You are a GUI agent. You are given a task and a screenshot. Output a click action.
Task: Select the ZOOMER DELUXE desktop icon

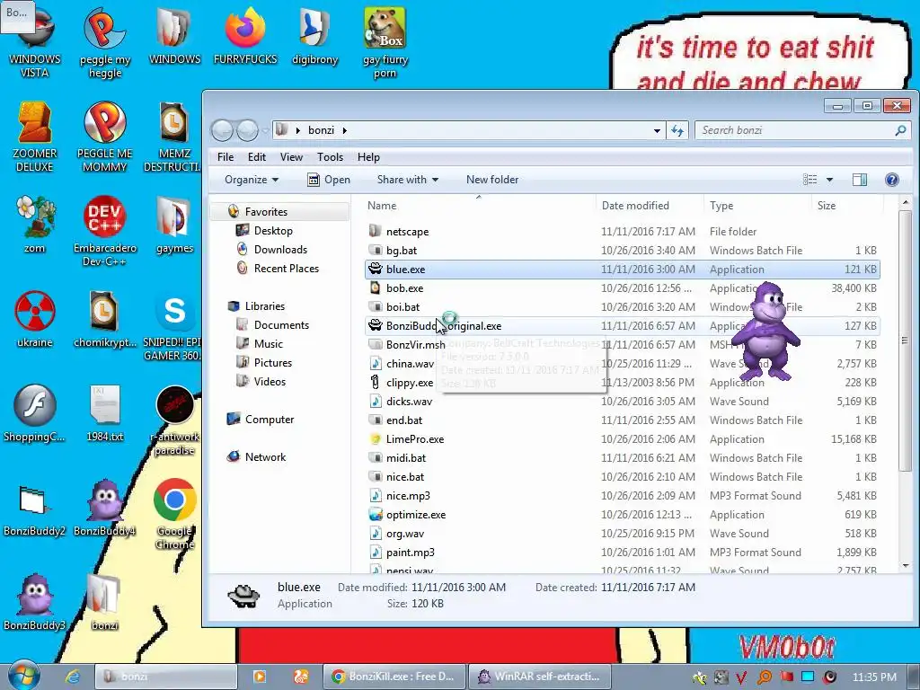click(x=35, y=137)
